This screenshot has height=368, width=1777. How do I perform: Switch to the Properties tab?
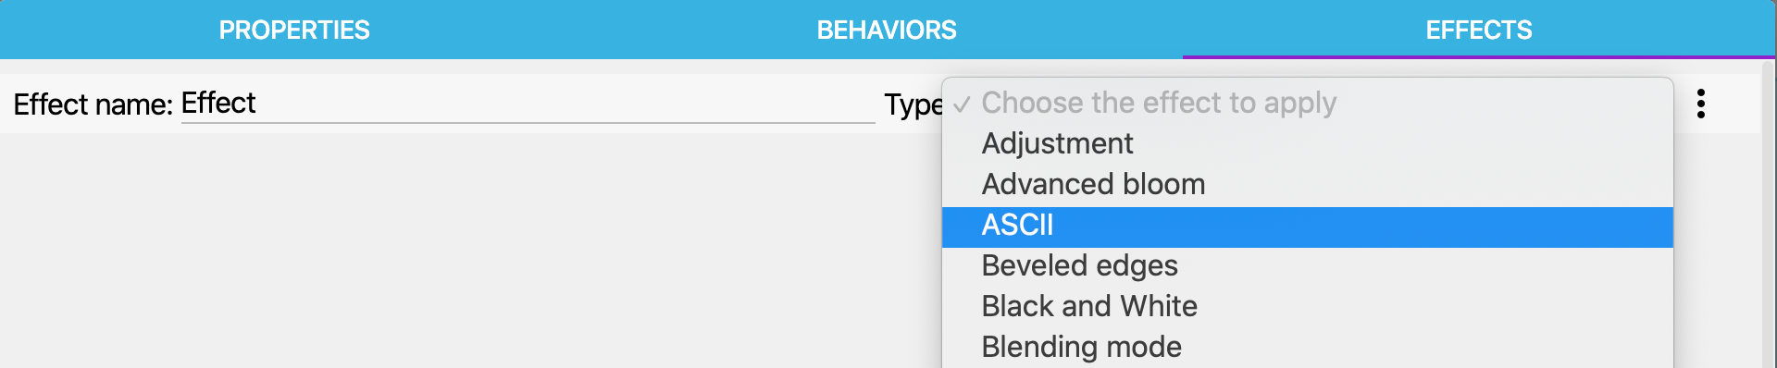294,30
